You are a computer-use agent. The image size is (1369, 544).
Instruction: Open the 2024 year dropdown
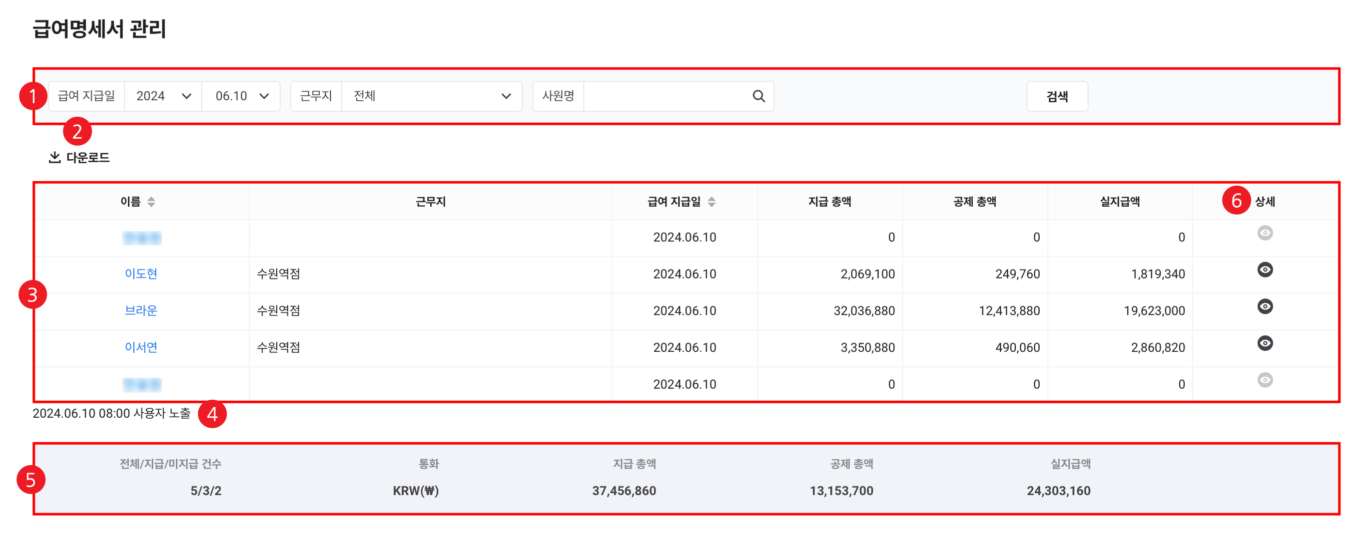163,96
